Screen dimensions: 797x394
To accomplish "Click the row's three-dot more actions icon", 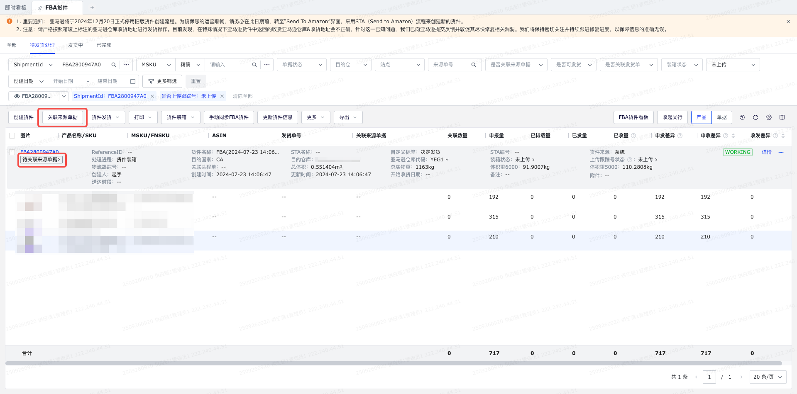I will [781, 152].
